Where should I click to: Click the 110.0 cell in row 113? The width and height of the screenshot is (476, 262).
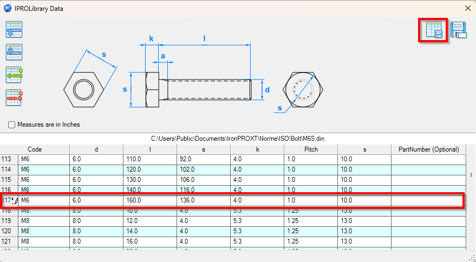pyautogui.click(x=150, y=159)
